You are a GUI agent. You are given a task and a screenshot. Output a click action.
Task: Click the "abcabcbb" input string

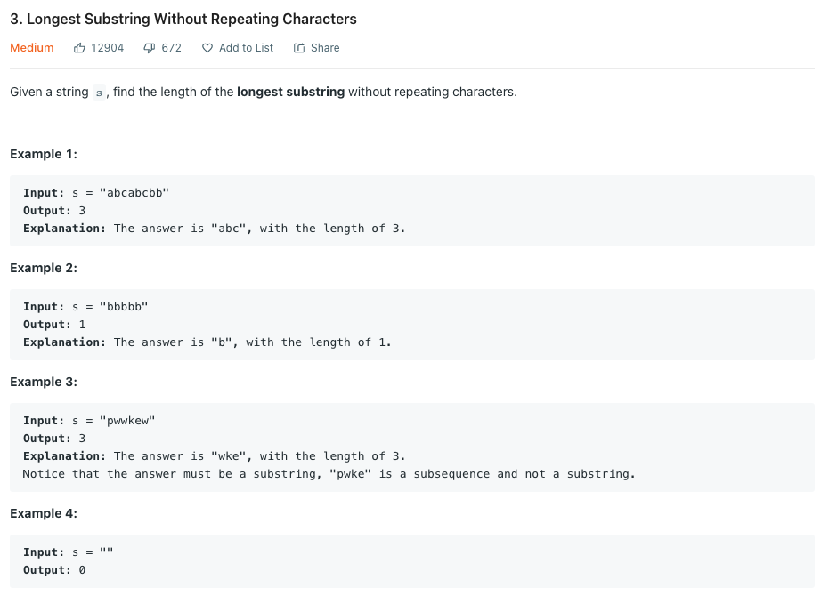click(134, 193)
